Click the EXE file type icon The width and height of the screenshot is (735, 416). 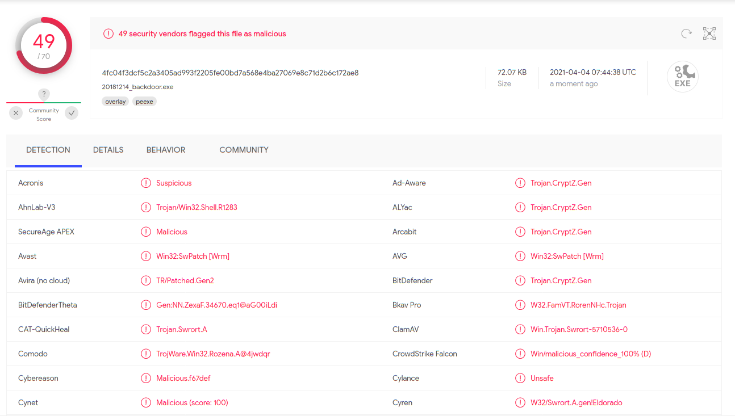682,77
